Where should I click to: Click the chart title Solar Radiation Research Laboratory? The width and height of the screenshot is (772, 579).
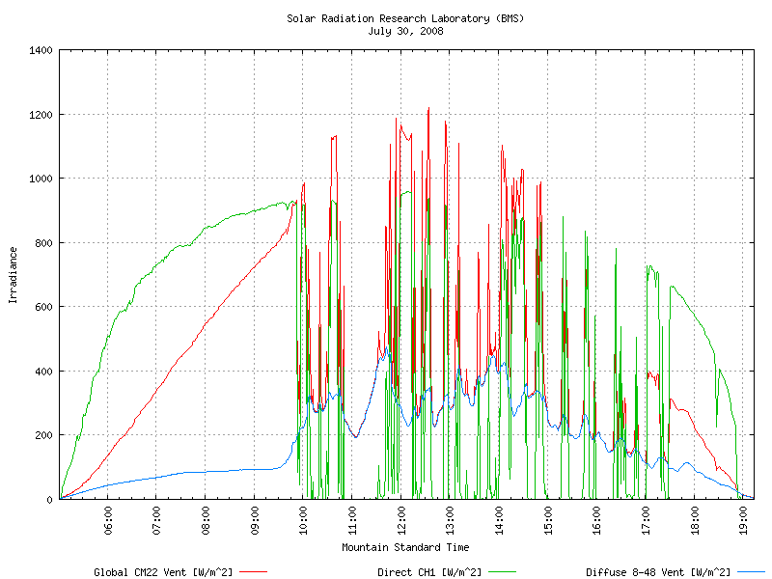405,18
